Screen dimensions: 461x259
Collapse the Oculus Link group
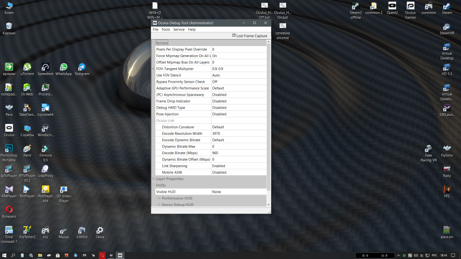pyautogui.click(x=153, y=121)
